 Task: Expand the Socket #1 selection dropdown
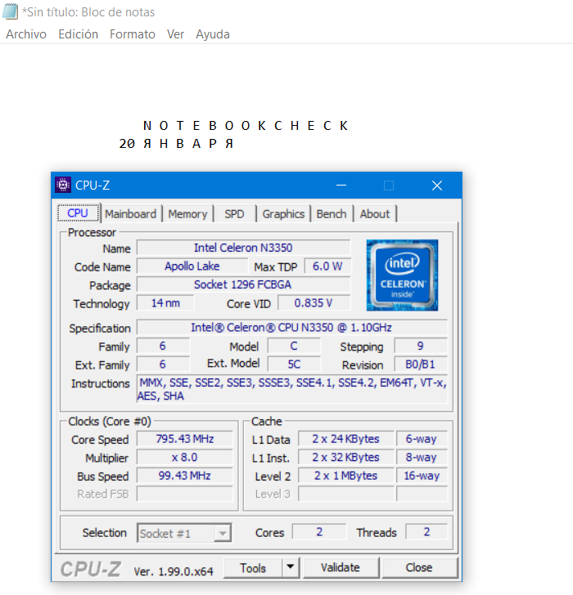(x=223, y=533)
